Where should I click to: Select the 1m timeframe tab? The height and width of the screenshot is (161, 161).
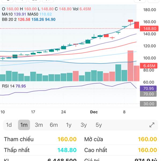[24, 125]
